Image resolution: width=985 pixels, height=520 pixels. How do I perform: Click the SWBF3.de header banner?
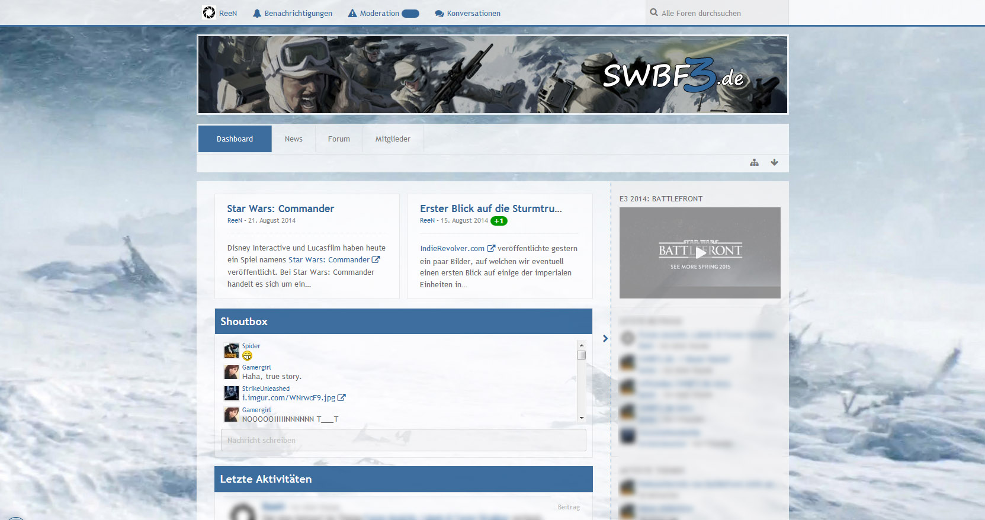pos(493,75)
